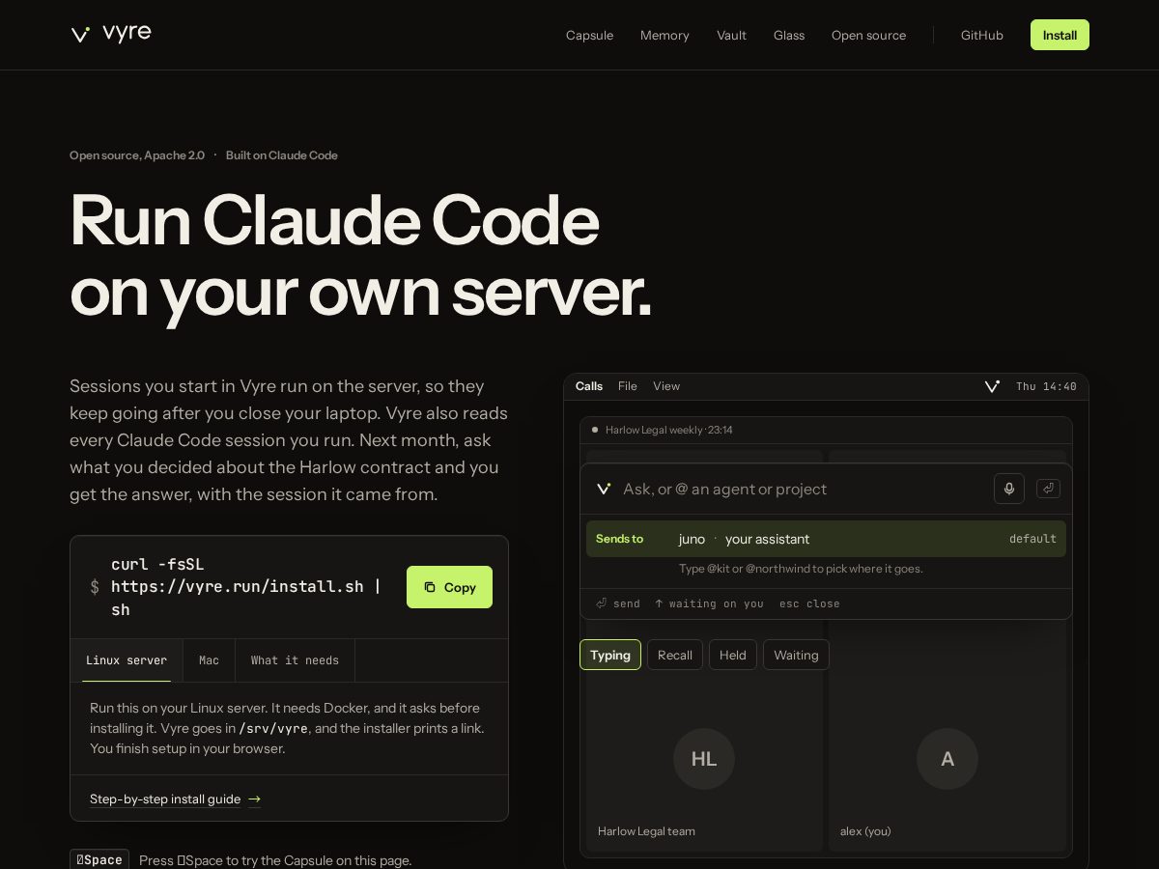Click the default label in Sends to row
The width and height of the screenshot is (1159, 869).
(1032, 539)
